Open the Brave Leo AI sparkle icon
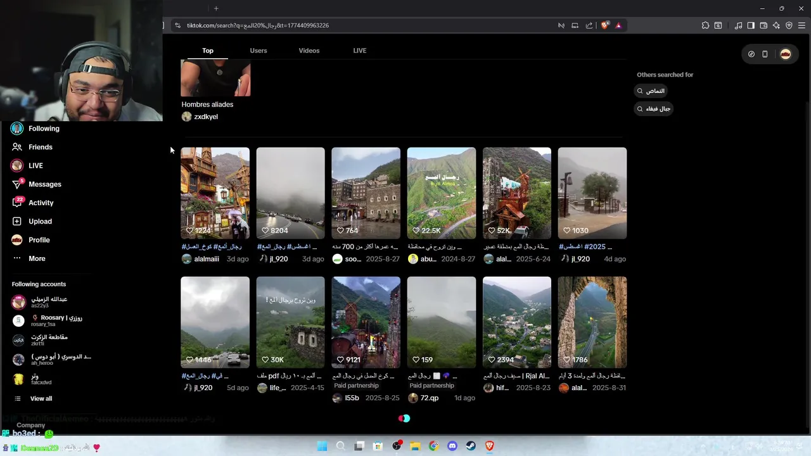The width and height of the screenshot is (811, 456). pyautogui.click(x=776, y=25)
